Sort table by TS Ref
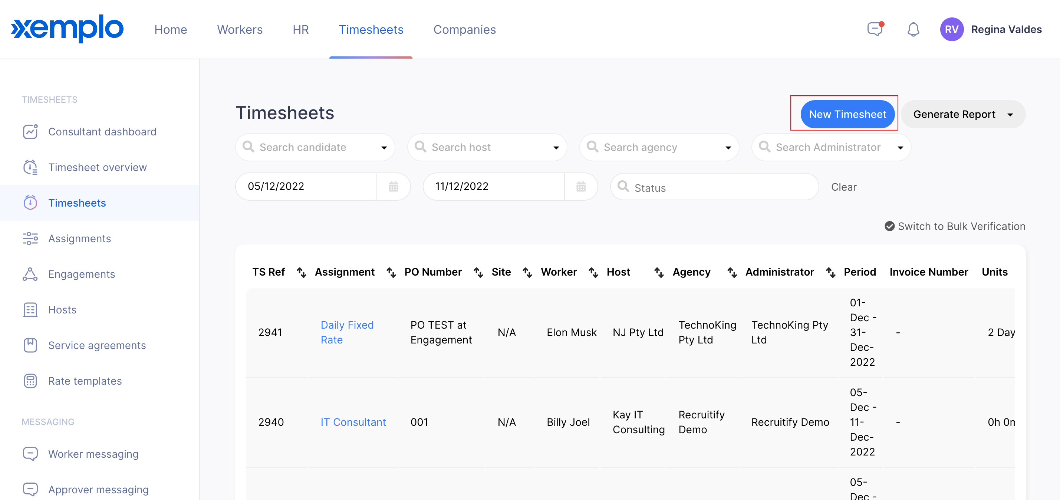Image resolution: width=1060 pixels, height=500 pixels. [x=302, y=272]
